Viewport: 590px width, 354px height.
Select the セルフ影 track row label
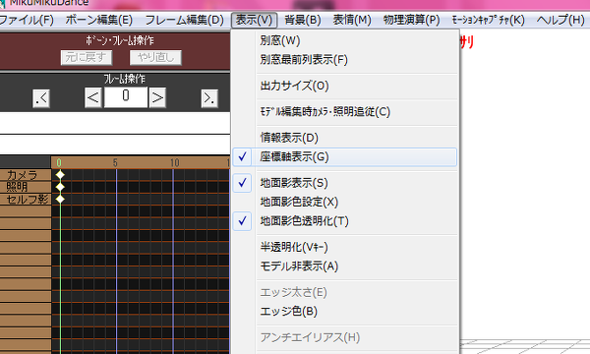tap(26, 199)
